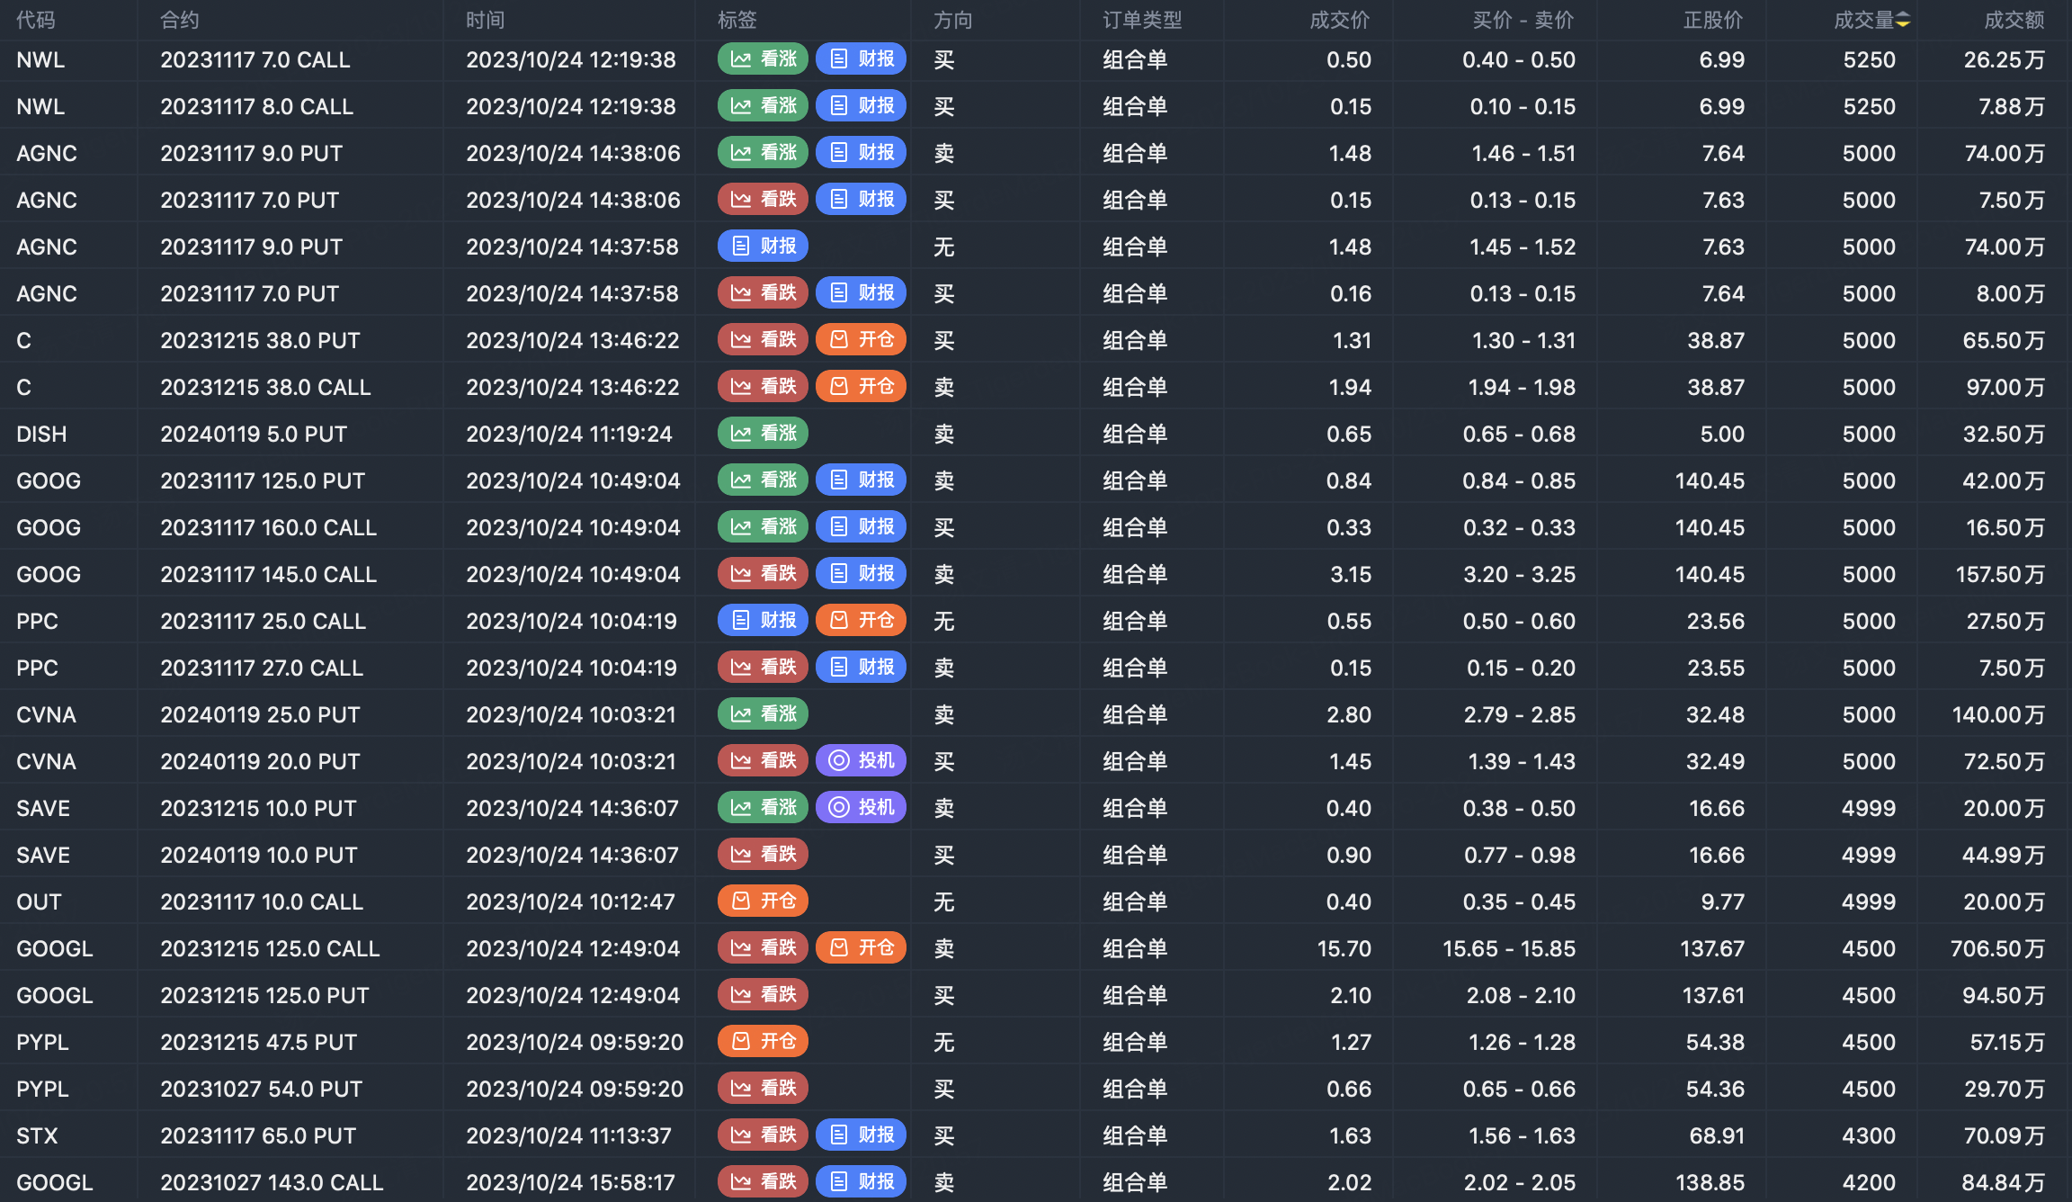The height and width of the screenshot is (1202, 2072).
Task: Click the 140.00万 turnover cell
Action: point(1998,715)
